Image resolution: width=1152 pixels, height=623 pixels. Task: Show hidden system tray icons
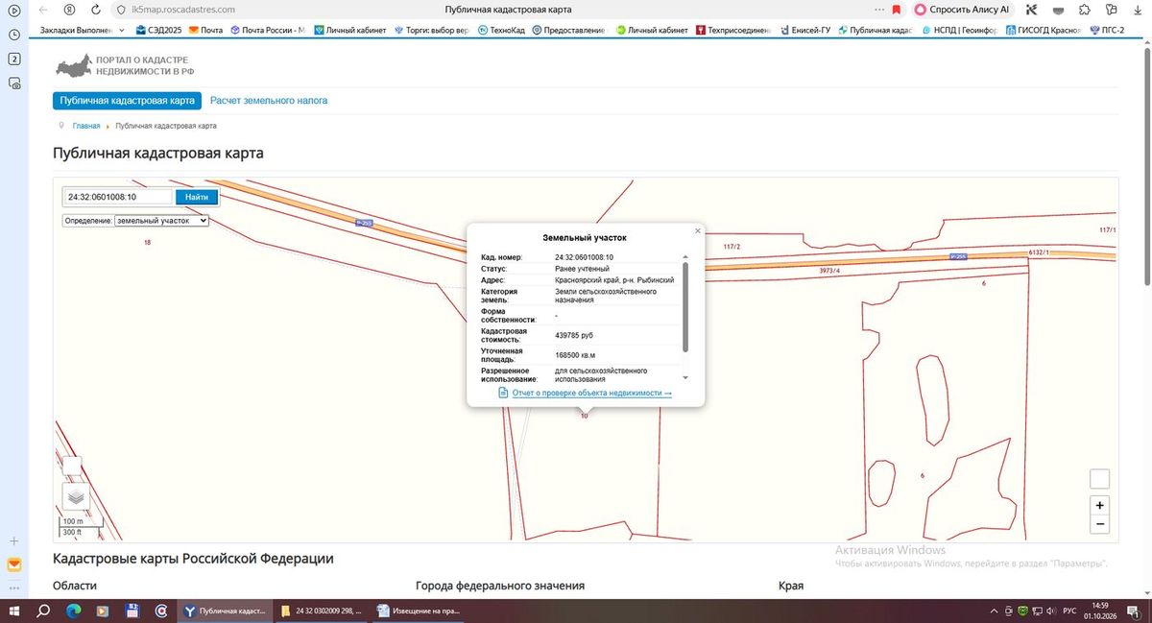[x=994, y=611]
